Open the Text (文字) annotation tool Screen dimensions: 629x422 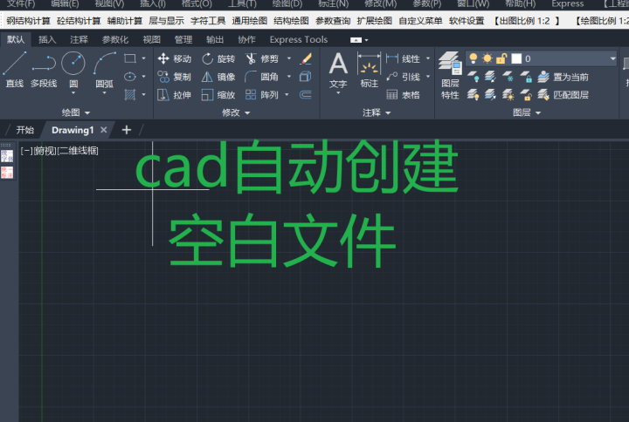pos(338,70)
